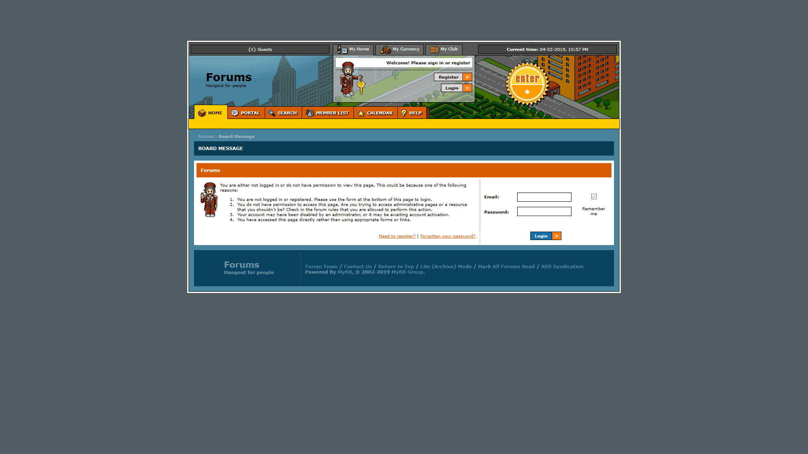
Task: Click My Club shield icon
Action: [433, 49]
